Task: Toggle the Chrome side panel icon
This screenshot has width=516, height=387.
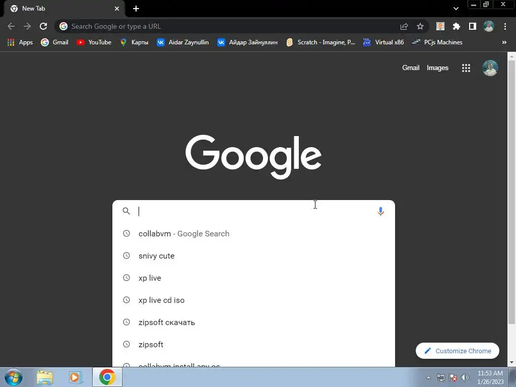Action: pyautogui.click(x=473, y=26)
